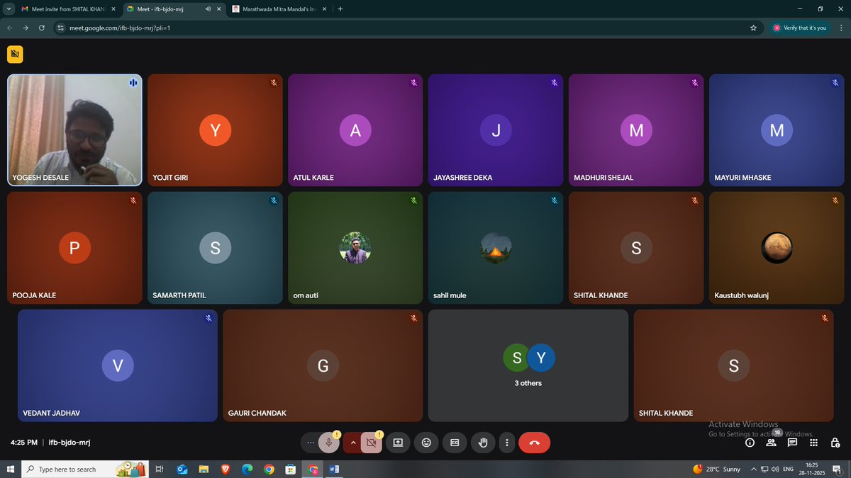Share your screen
This screenshot has width=851, height=478.
pyautogui.click(x=398, y=443)
